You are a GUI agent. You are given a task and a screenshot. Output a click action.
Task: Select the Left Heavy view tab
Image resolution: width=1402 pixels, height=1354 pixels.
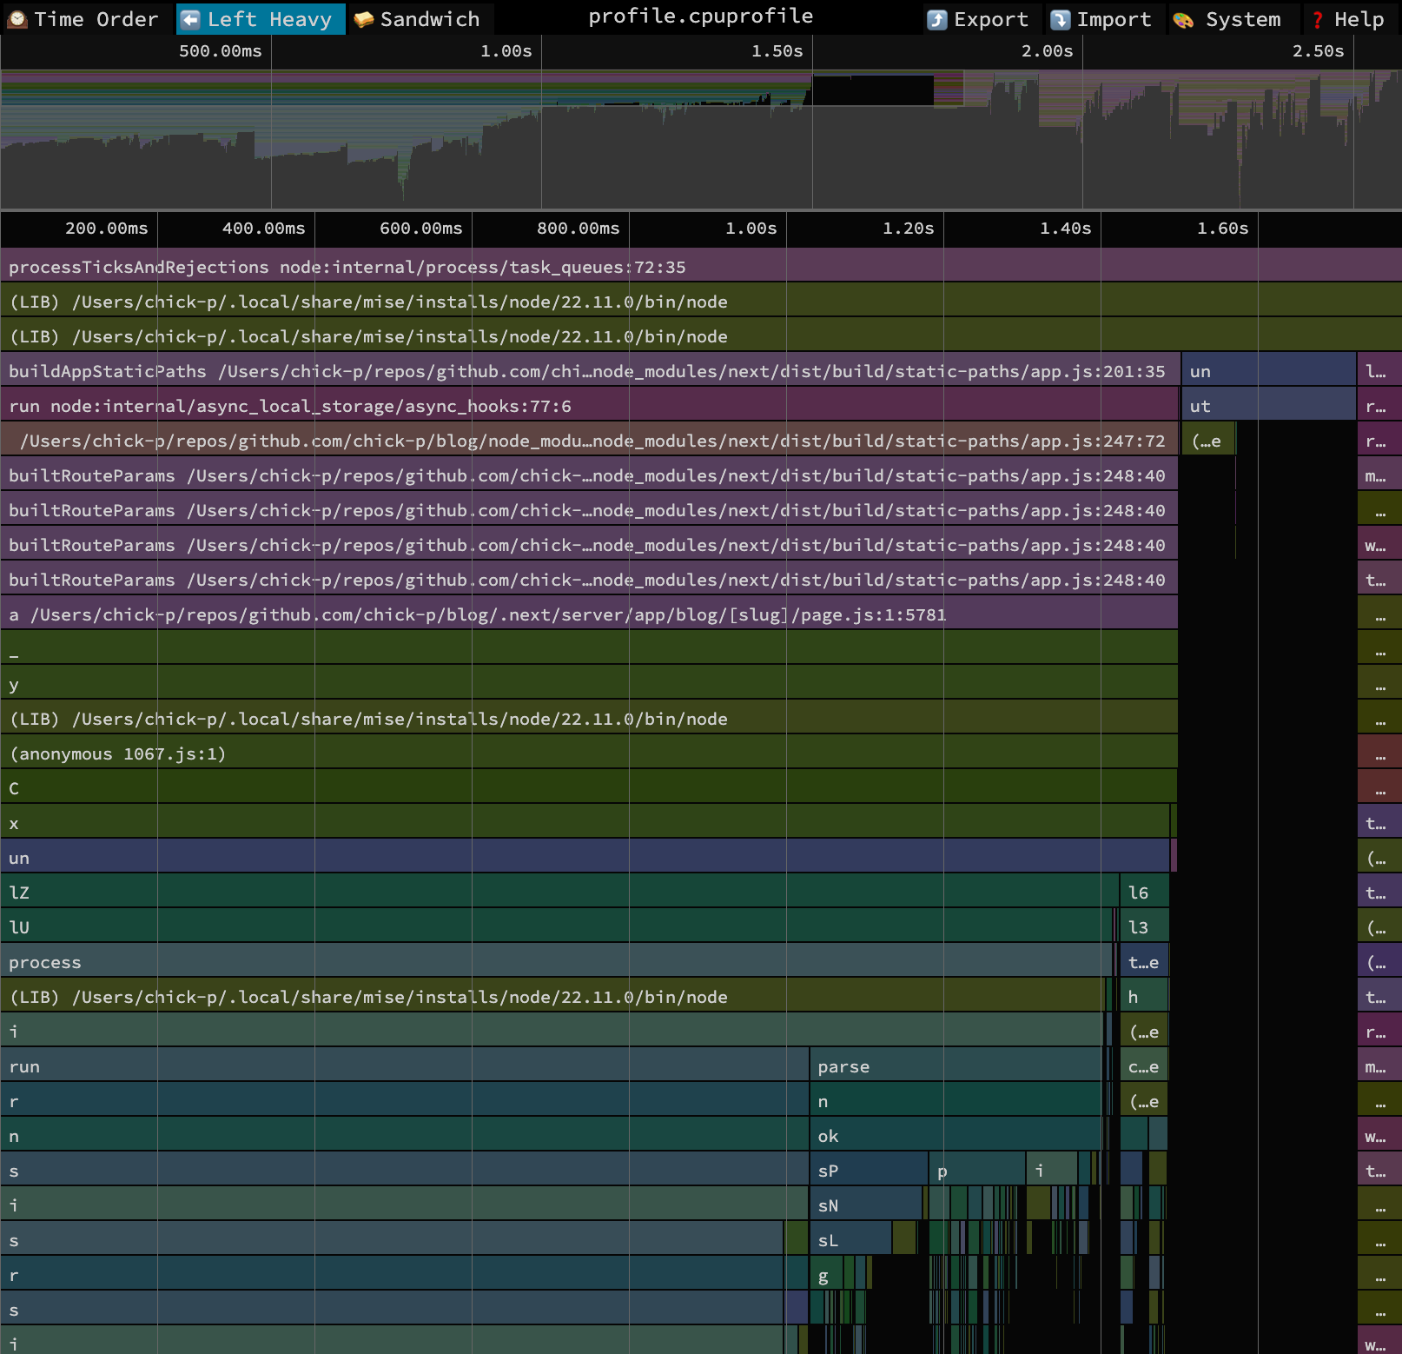[x=261, y=19]
